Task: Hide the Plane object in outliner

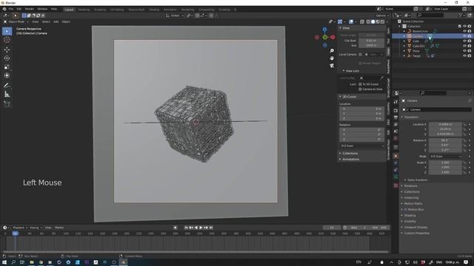Action: pyautogui.click(x=464, y=51)
